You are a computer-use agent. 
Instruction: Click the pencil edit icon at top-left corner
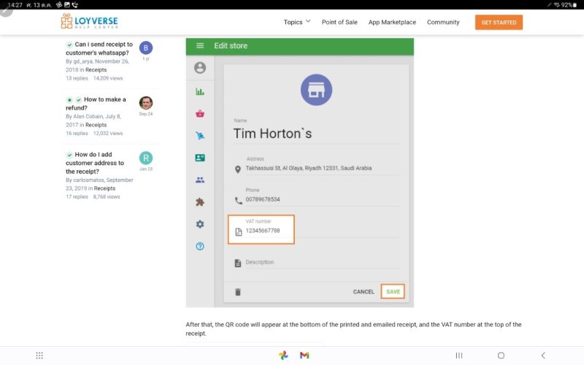click(x=6, y=10)
